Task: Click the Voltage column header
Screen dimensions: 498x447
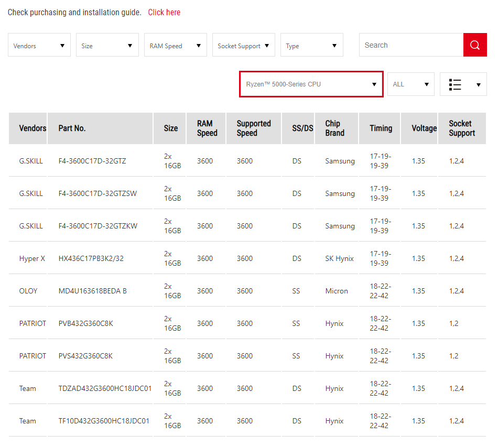Action: click(x=419, y=128)
